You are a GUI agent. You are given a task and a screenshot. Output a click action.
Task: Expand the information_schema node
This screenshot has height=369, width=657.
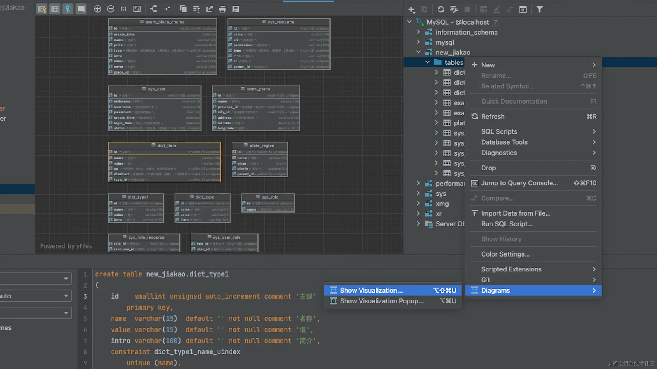tap(418, 32)
